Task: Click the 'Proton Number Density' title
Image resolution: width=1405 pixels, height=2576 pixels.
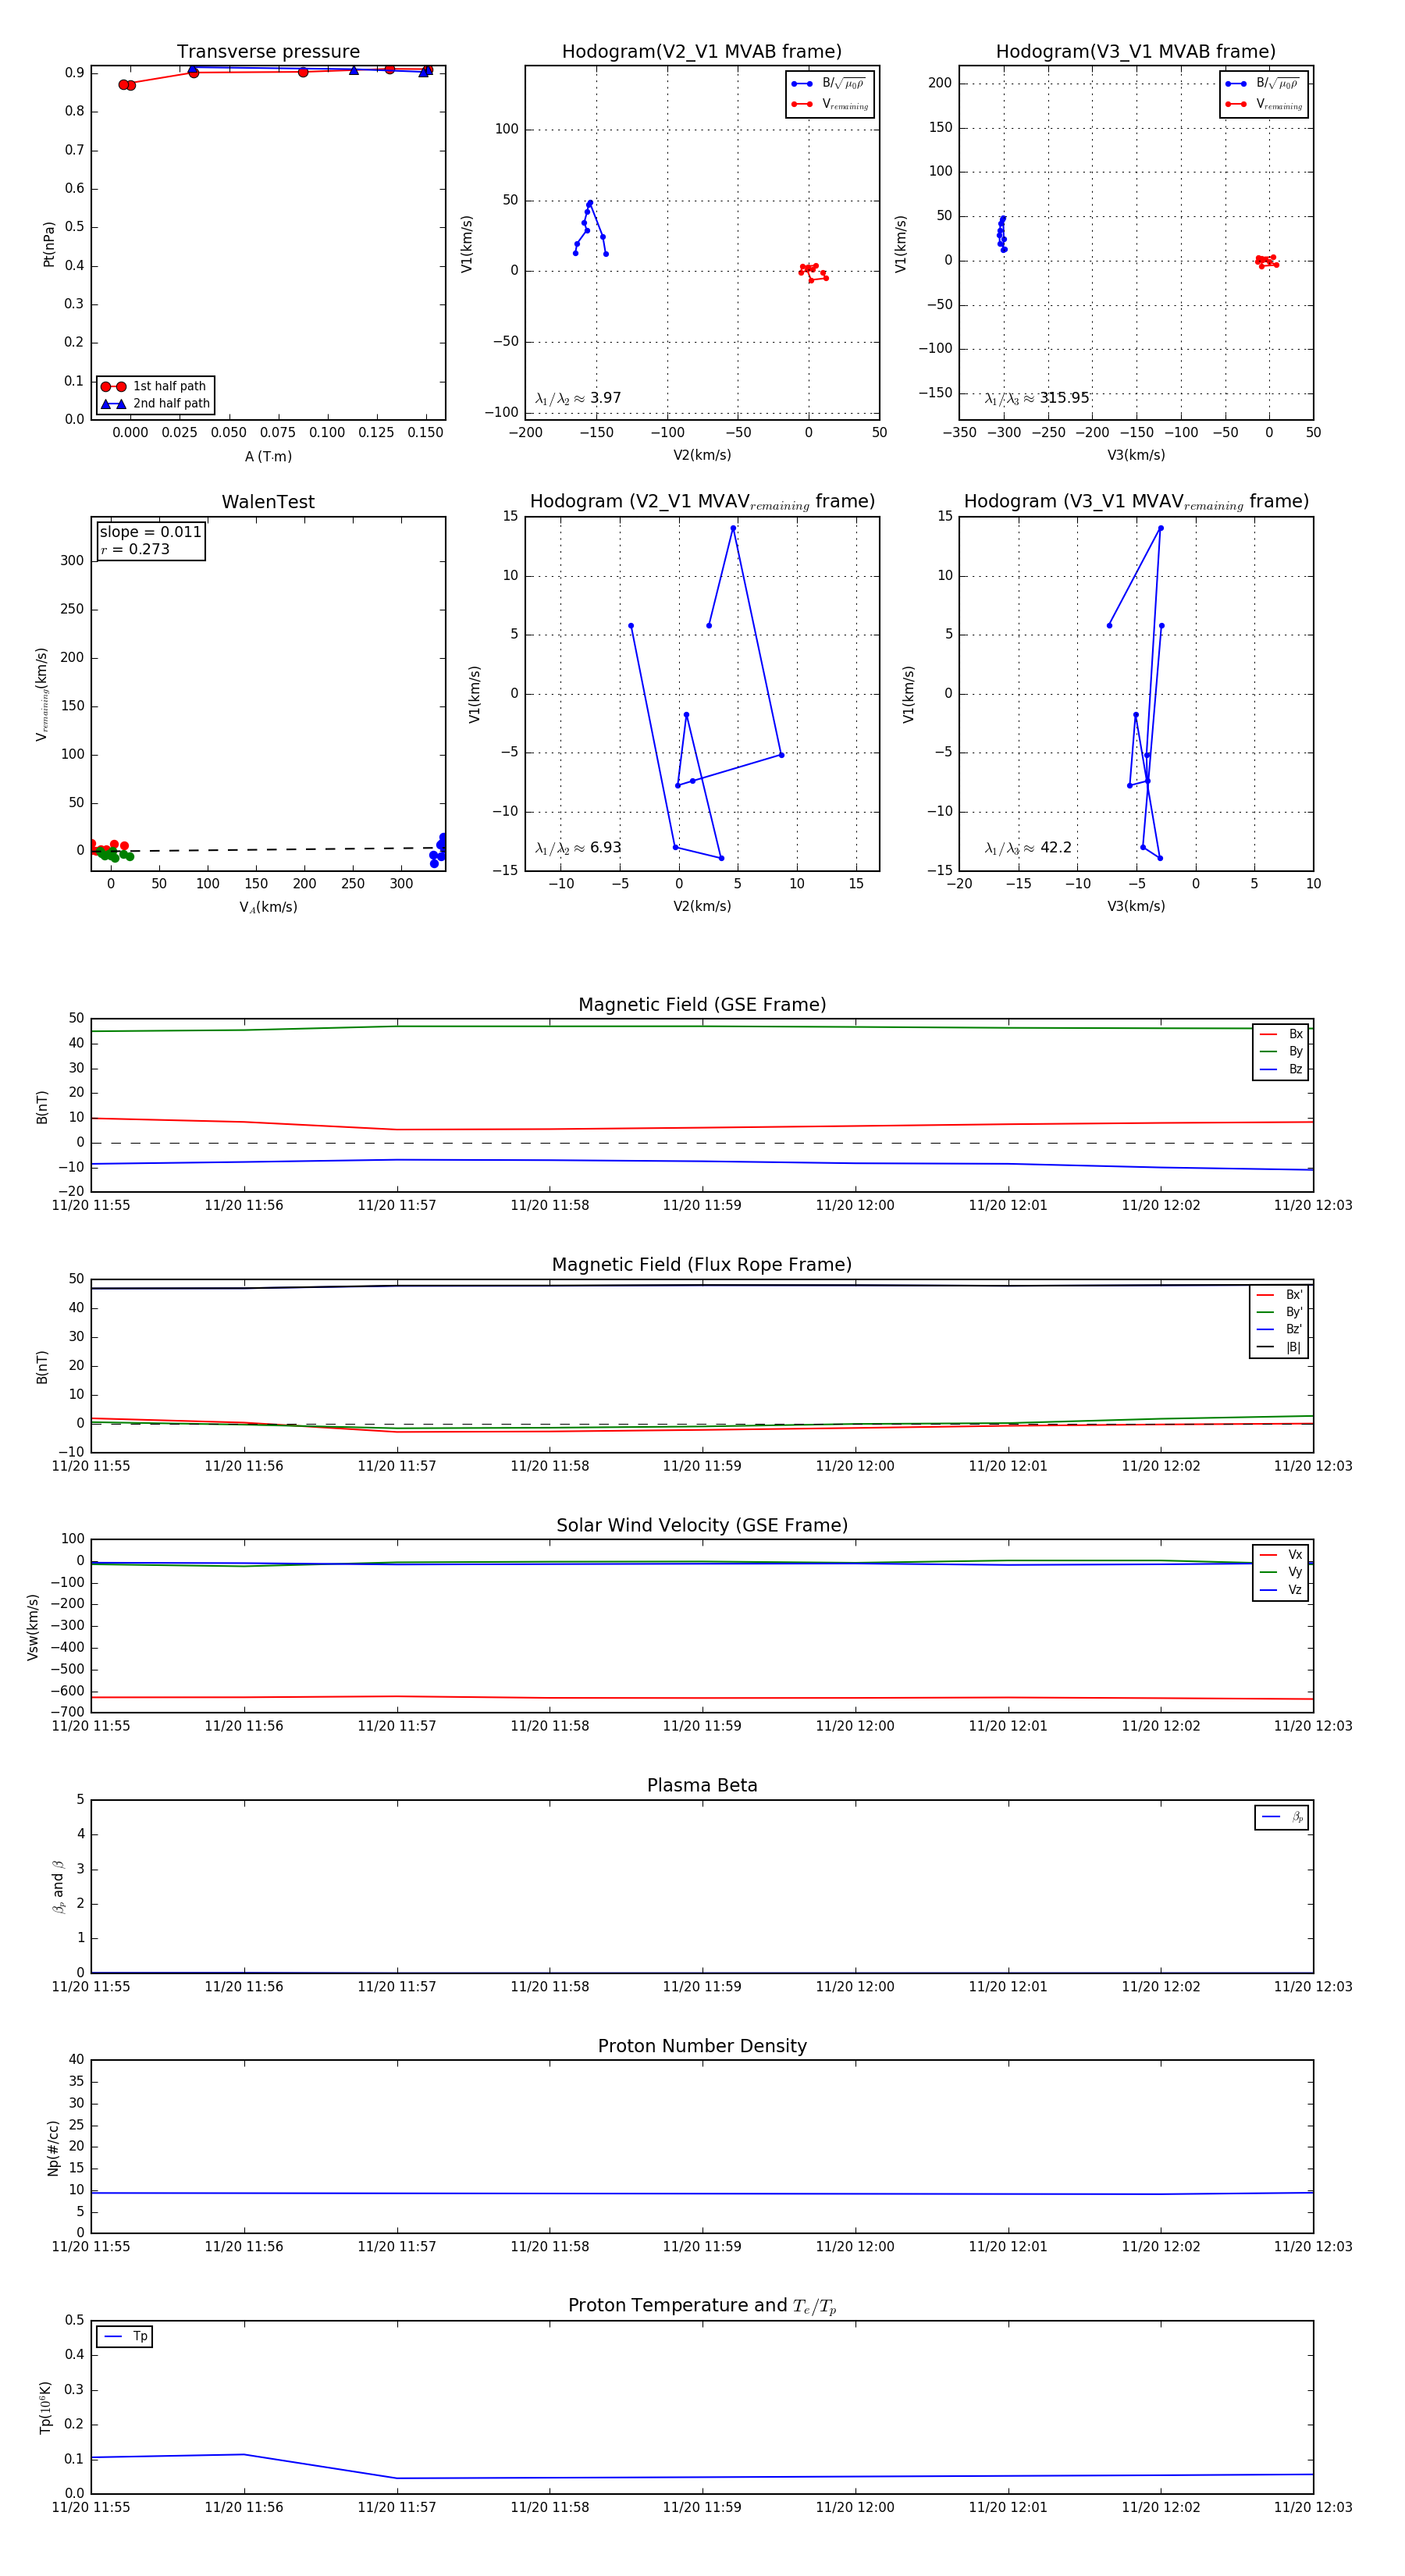Action: click(x=702, y=2046)
